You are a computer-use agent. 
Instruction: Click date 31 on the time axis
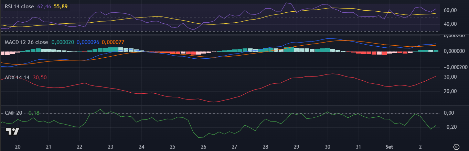tap(358, 147)
